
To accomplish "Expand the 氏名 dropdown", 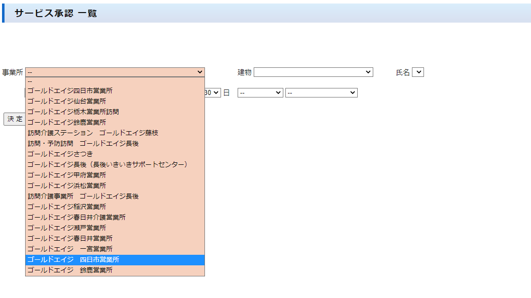I will pos(418,72).
